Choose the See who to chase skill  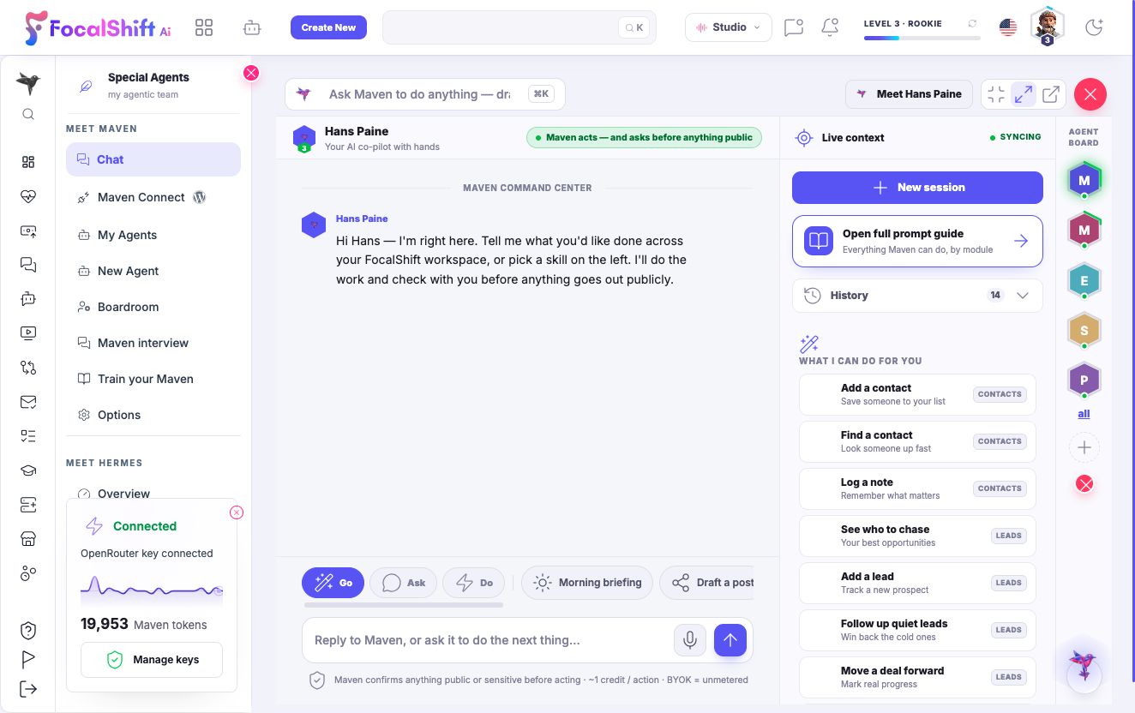point(917,536)
